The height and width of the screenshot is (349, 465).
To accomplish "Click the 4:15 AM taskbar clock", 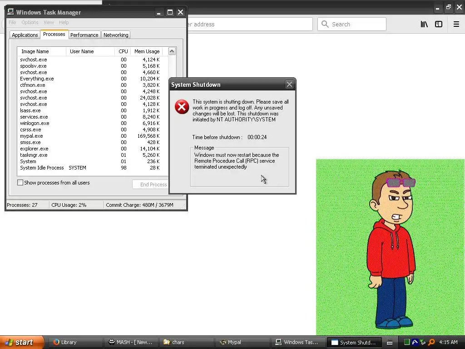I will click(x=448, y=342).
